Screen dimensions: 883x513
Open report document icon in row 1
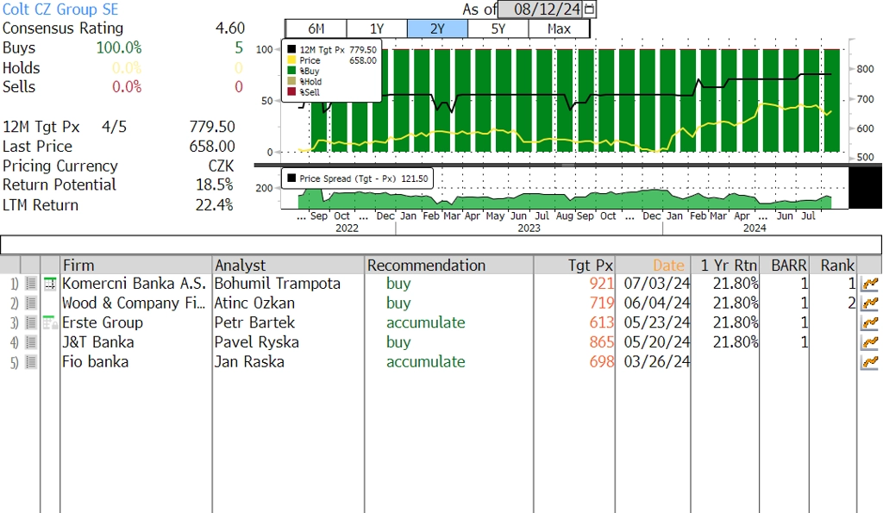tap(31, 284)
